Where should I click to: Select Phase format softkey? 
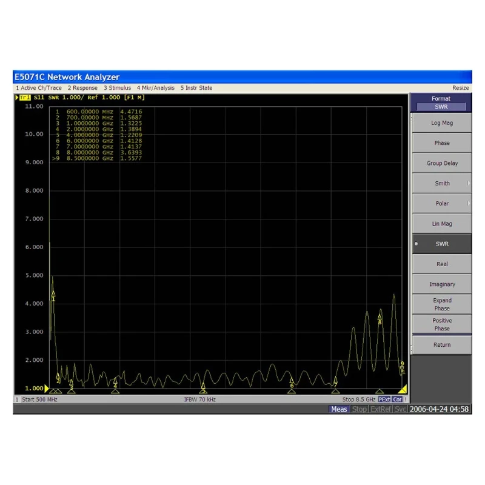(442, 143)
